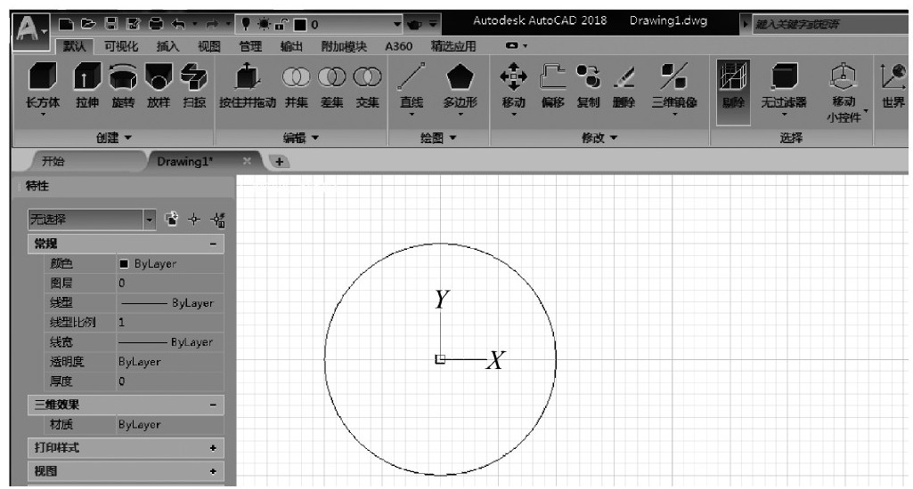
Task: Open the Undo history dropdown arrow
Action: (x=195, y=24)
